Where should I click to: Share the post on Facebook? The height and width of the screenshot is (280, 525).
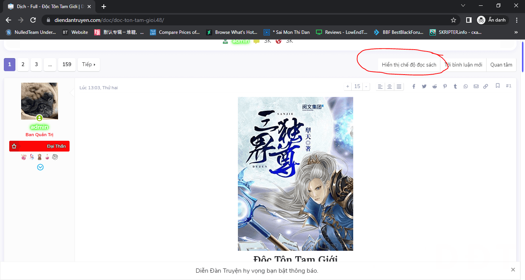click(x=414, y=87)
